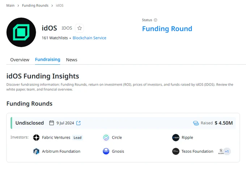
Task: Open Gnosis investor name
Action: [118, 151]
